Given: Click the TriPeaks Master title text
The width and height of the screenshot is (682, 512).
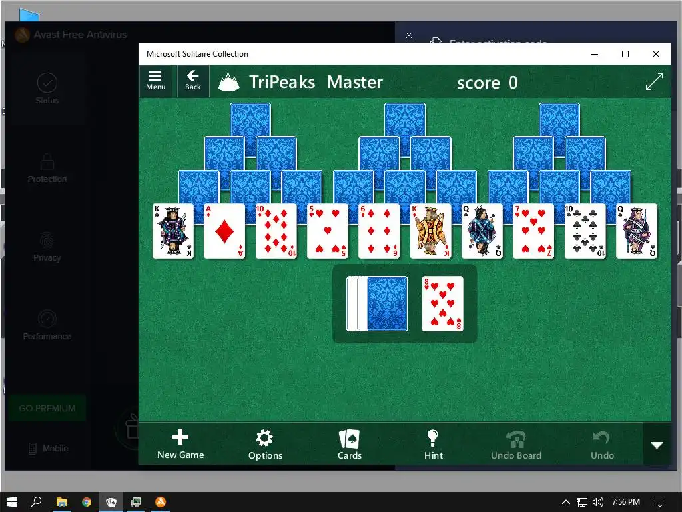Looking at the screenshot, I should [x=316, y=82].
